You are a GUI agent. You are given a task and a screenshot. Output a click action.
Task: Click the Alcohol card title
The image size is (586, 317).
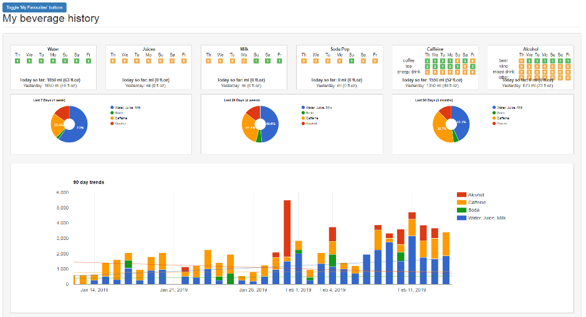click(531, 49)
